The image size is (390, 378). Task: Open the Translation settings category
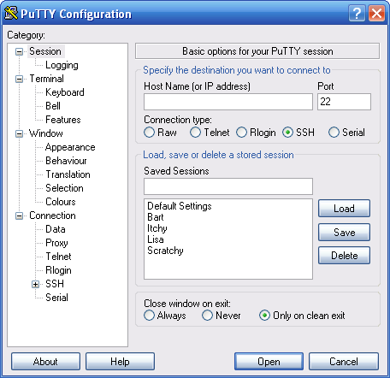(x=68, y=174)
